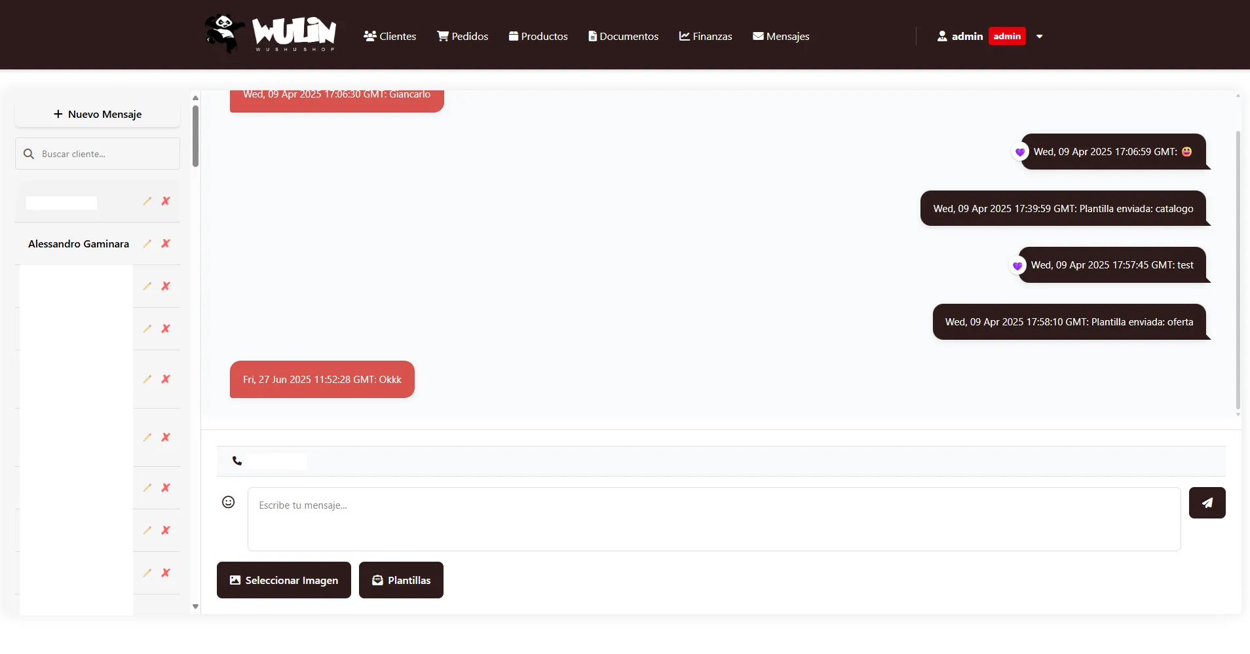Viewport: 1250px width, 654px height.
Task: Open the Clientes menu item
Action: [390, 37]
